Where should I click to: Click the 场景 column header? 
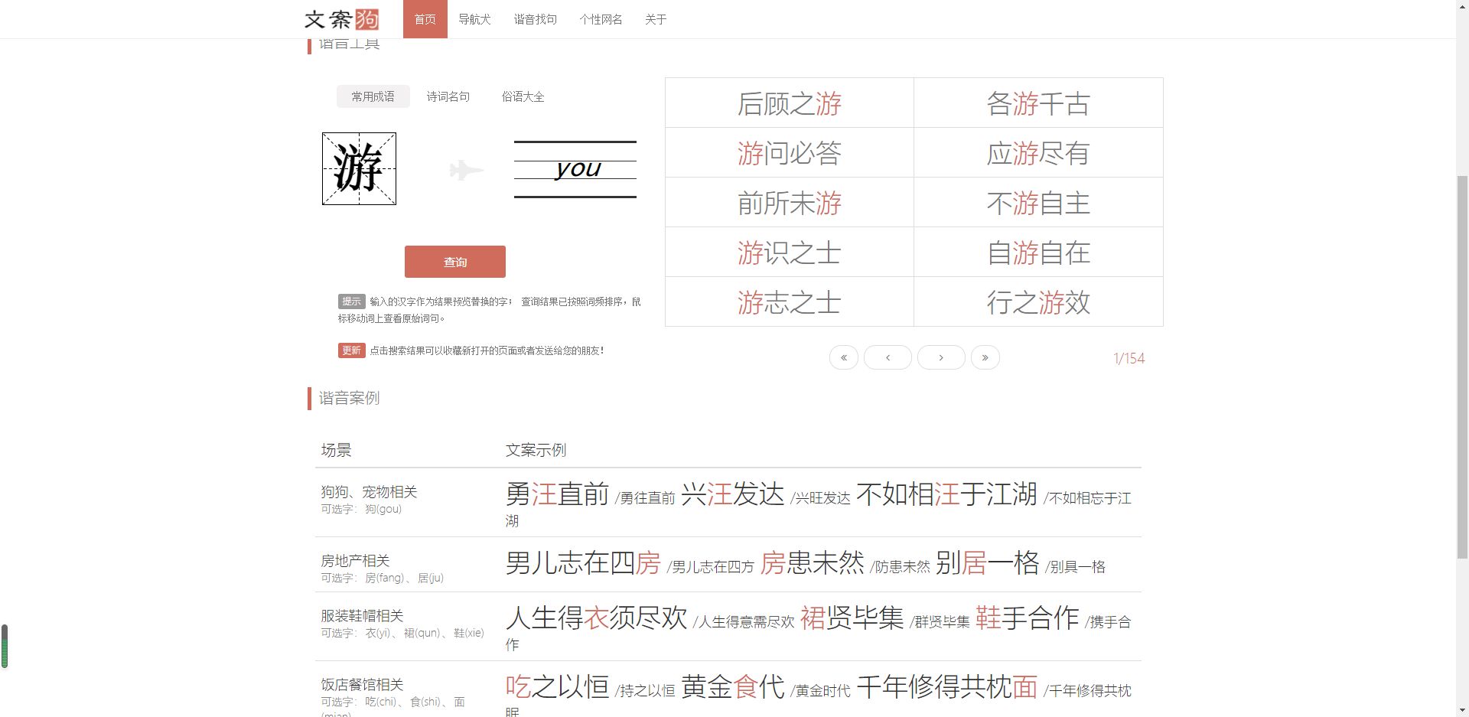[336, 450]
